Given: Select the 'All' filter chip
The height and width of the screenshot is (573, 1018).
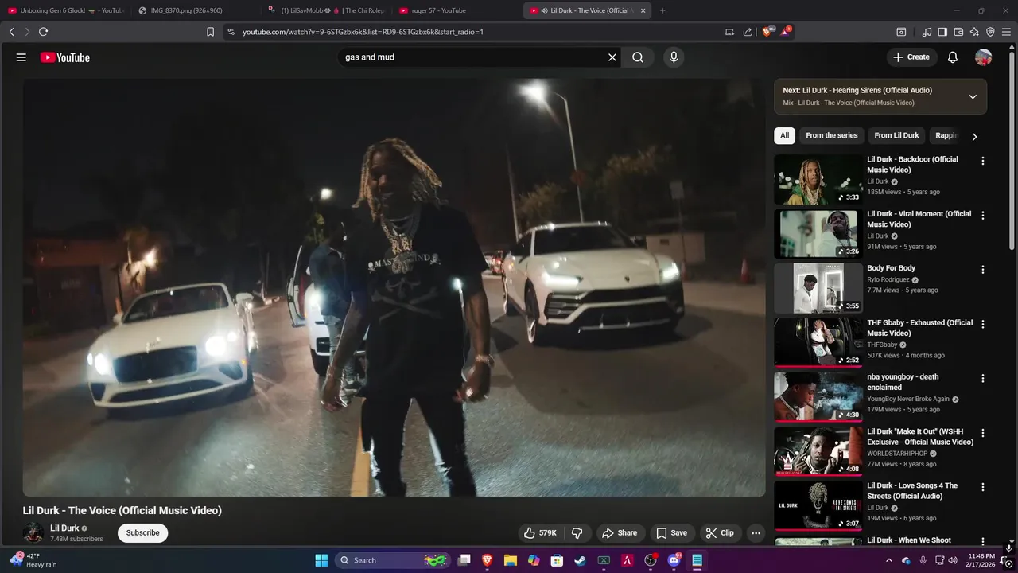Looking at the screenshot, I should 784,135.
